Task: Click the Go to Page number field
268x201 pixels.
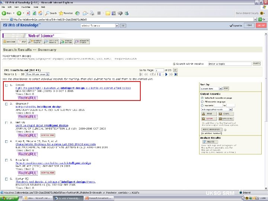Action: click(x=159, y=70)
